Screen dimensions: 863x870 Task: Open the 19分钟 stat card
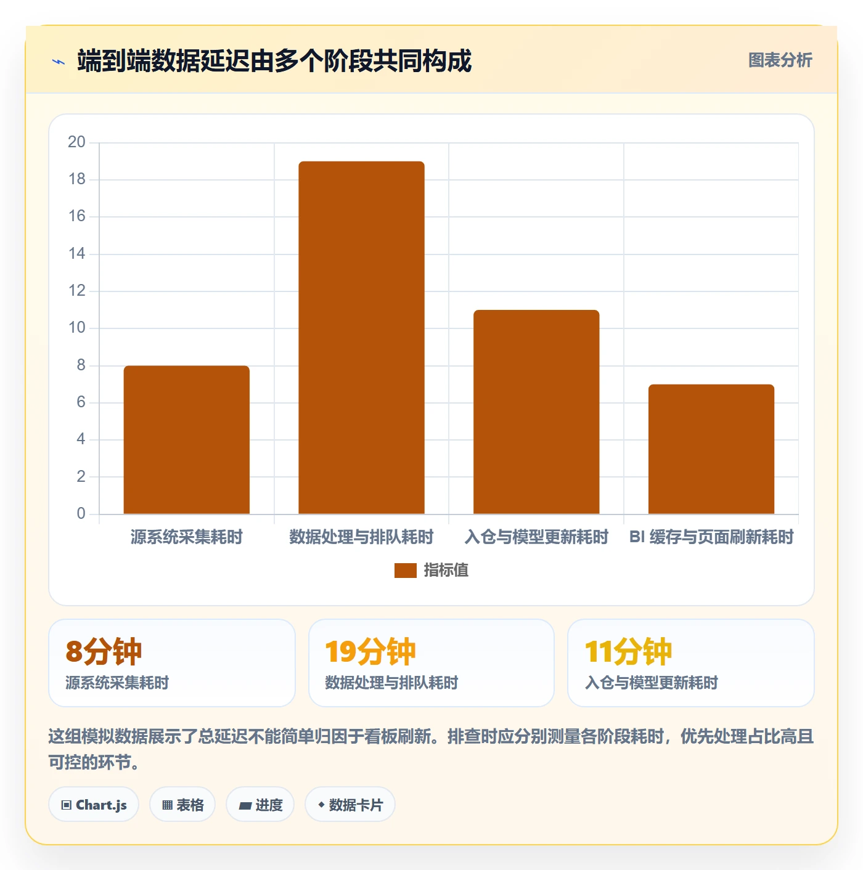[431, 663]
